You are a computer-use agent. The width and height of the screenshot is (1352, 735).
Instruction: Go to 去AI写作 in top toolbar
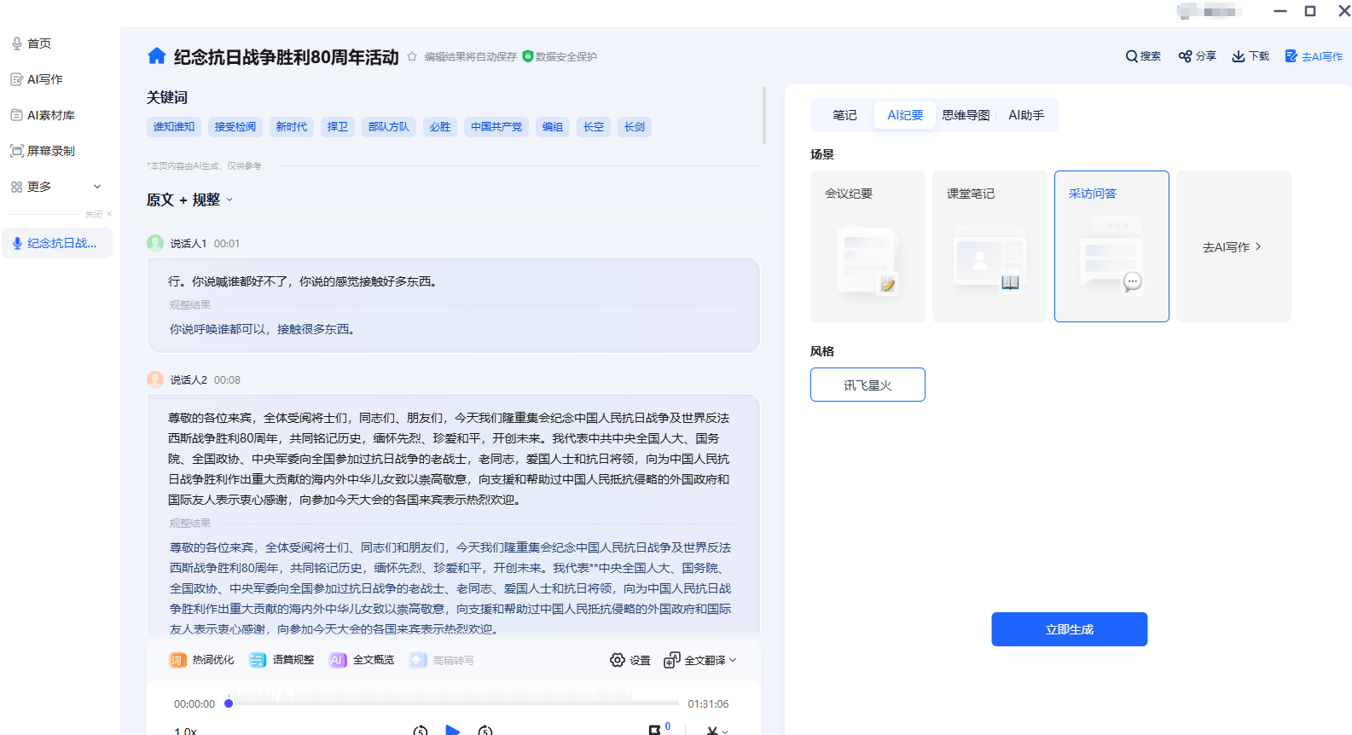coord(1314,56)
